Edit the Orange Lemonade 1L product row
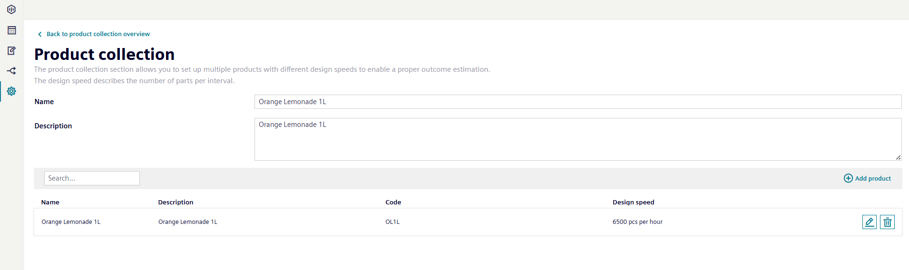Image resolution: width=909 pixels, height=270 pixels. [x=870, y=222]
